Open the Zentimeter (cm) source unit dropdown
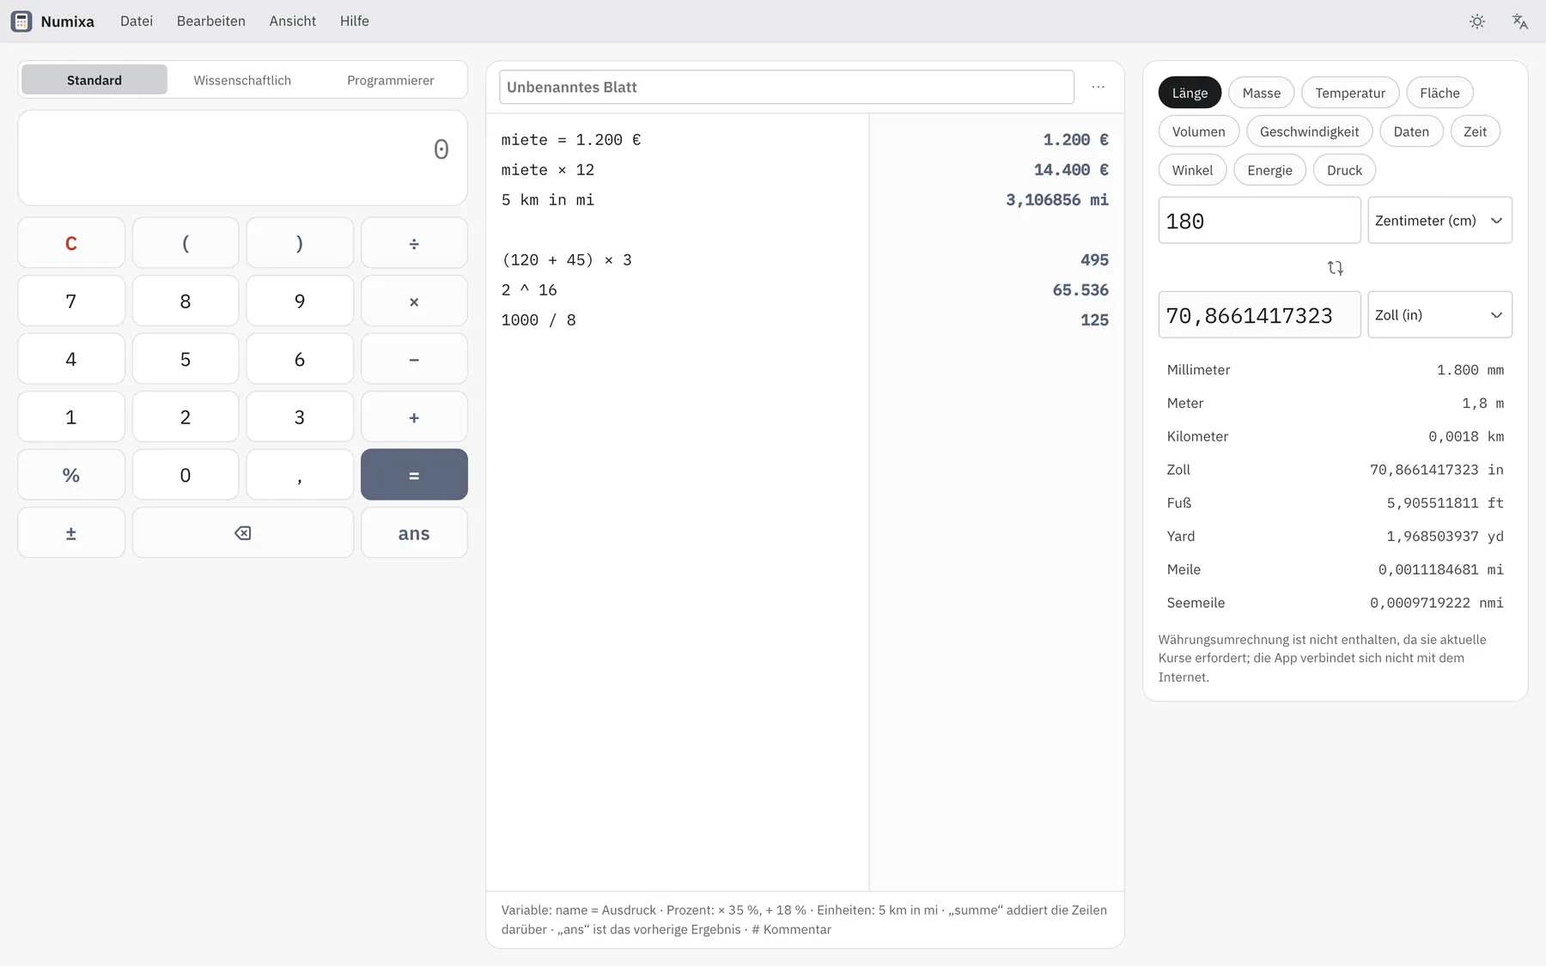Image resolution: width=1546 pixels, height=966 pixels. [1440, 221]
